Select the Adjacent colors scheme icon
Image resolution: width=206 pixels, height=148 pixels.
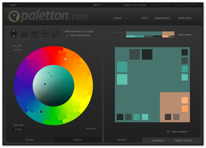[24, 34]
